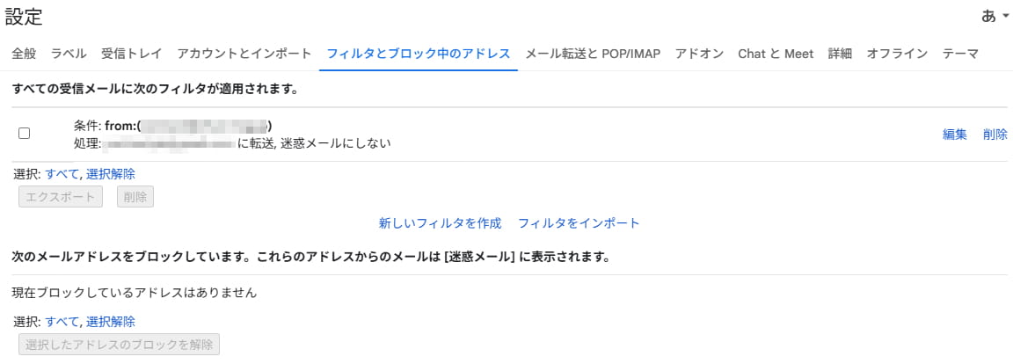The image size is (1013, 364).
Task: Click 編集 link for the filter
Action: (955, 135)
